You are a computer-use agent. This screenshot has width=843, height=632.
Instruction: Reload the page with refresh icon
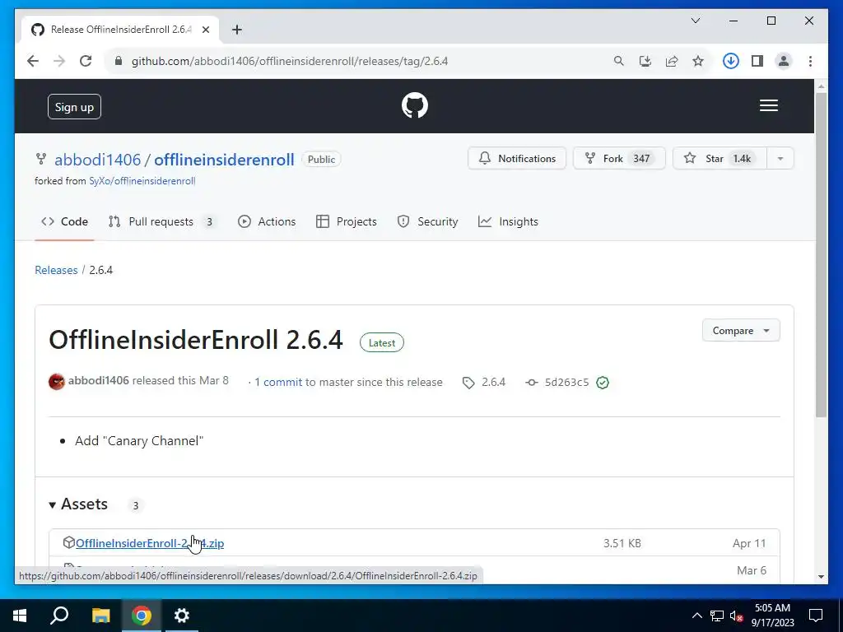click(x=86, y=61)
